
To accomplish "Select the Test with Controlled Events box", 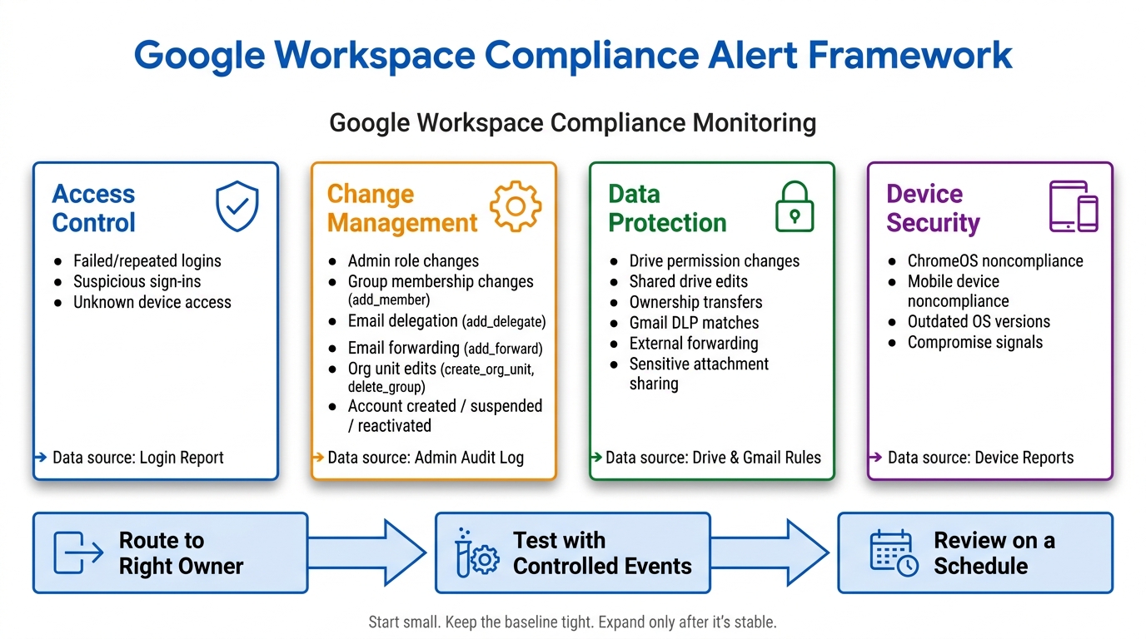I will pyautogui.click(x=573, y=552).
